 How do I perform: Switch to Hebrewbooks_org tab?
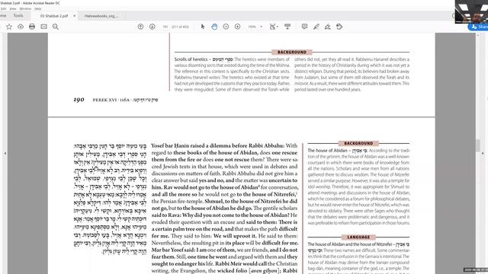[101, 16]
